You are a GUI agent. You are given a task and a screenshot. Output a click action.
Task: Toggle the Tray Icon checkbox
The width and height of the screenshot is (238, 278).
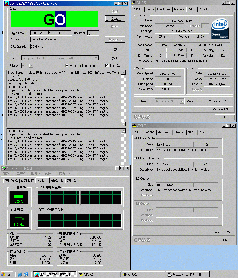click(x=107, y=65)
